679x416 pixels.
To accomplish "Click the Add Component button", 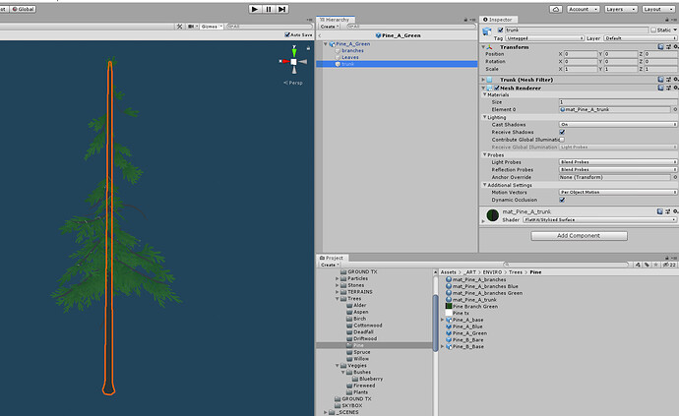I will pyautogui.click(x=578, y=235).
